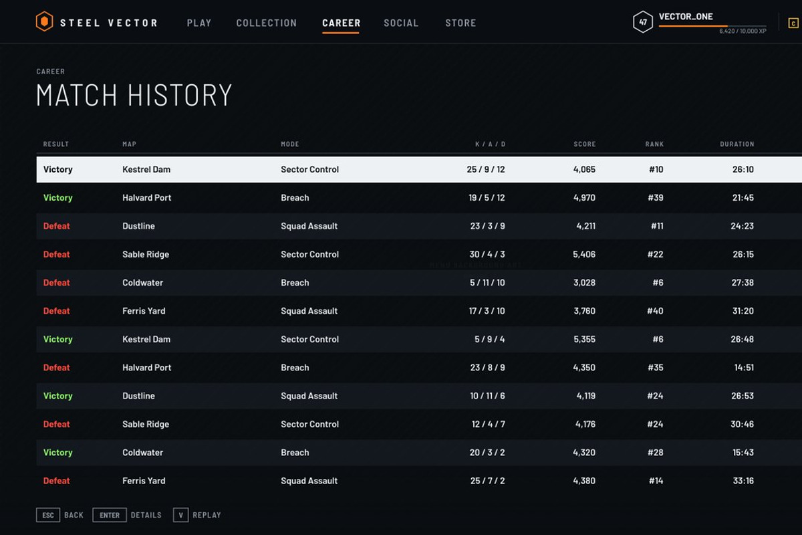
Task: Click the 19 / 5 / 12 stat cell
Action: pos(487,198)
